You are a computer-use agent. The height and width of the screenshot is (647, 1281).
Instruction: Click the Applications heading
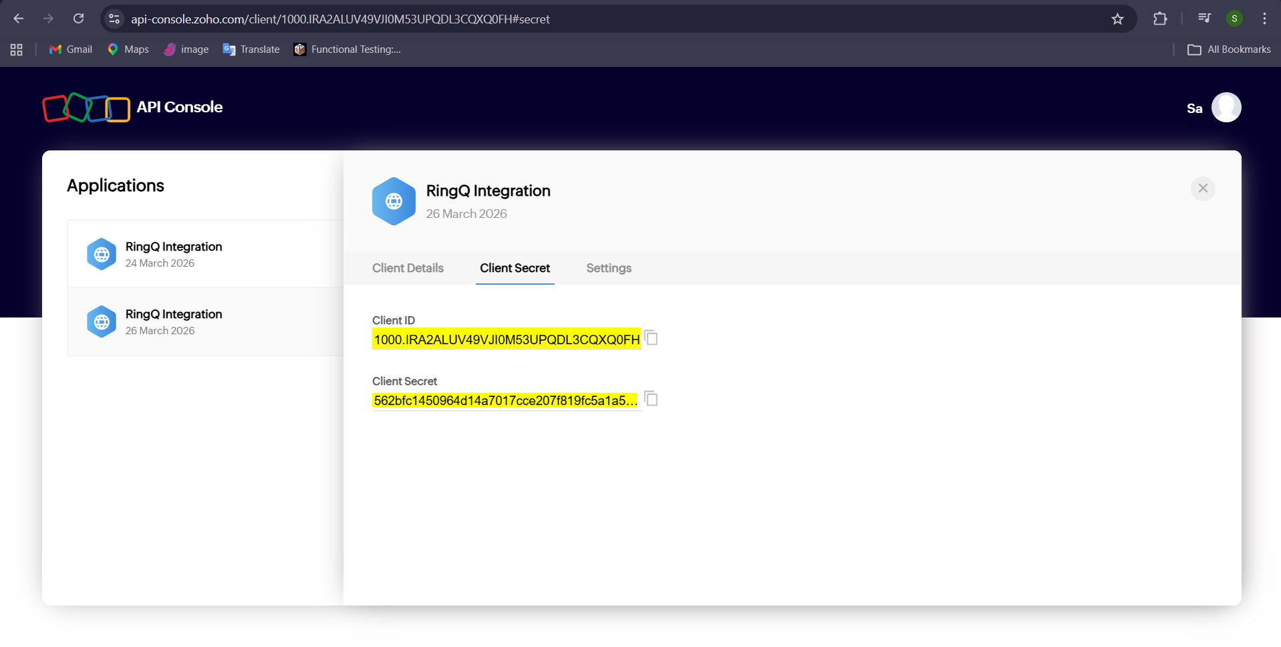click(116, 186)
